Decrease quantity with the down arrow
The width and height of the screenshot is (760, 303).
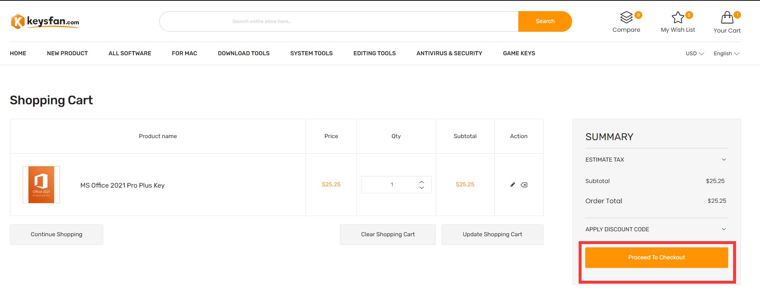click(422, 188)
